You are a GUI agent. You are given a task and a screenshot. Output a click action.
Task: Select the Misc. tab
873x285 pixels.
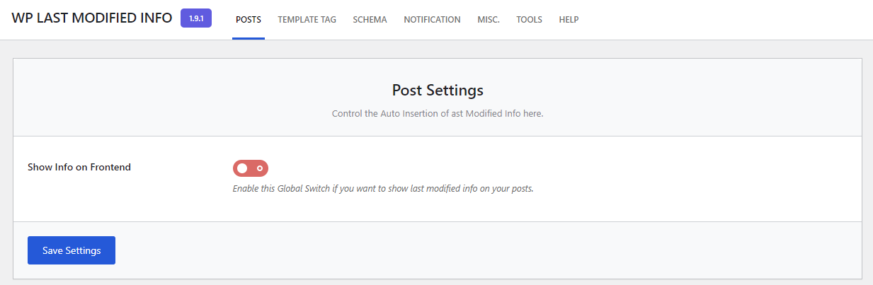[489, 20]
